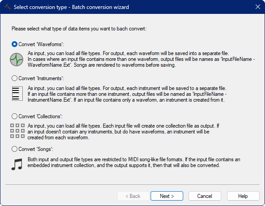Select the Convert 'Collections' radio button
Image resolution: width=265 pixels, height=206 pixels.
point(15,116)
